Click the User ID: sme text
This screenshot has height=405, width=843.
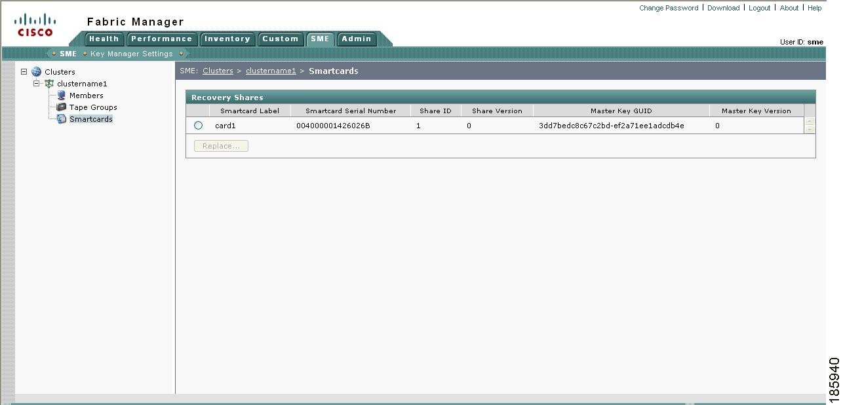(801, 42)
